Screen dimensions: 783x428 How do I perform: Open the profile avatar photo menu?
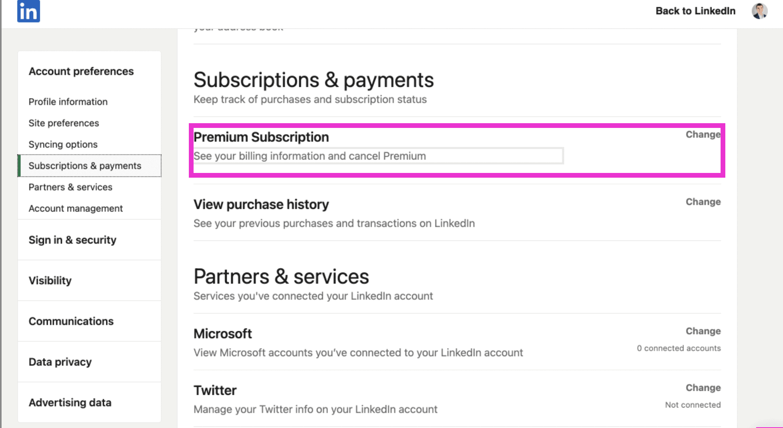pyautogui.click(x=759, y=11)
